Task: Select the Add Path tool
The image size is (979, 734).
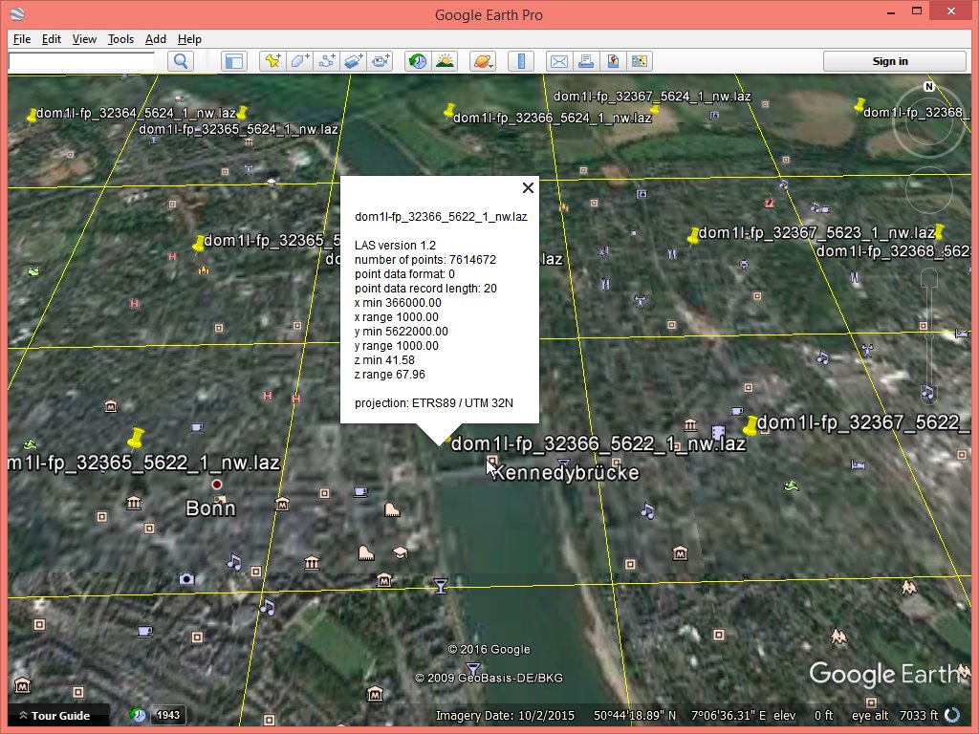Action: point(327,61)
